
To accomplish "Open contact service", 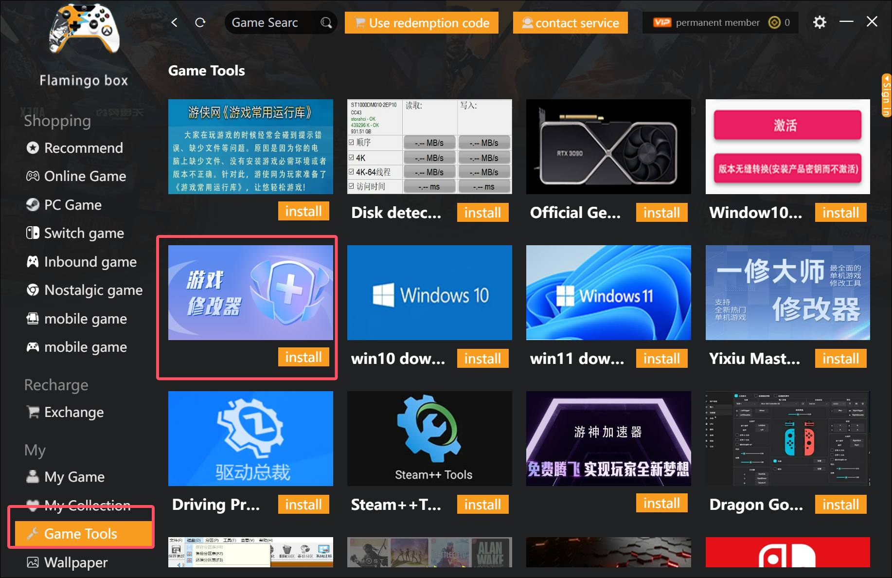I will coord(571,23).
